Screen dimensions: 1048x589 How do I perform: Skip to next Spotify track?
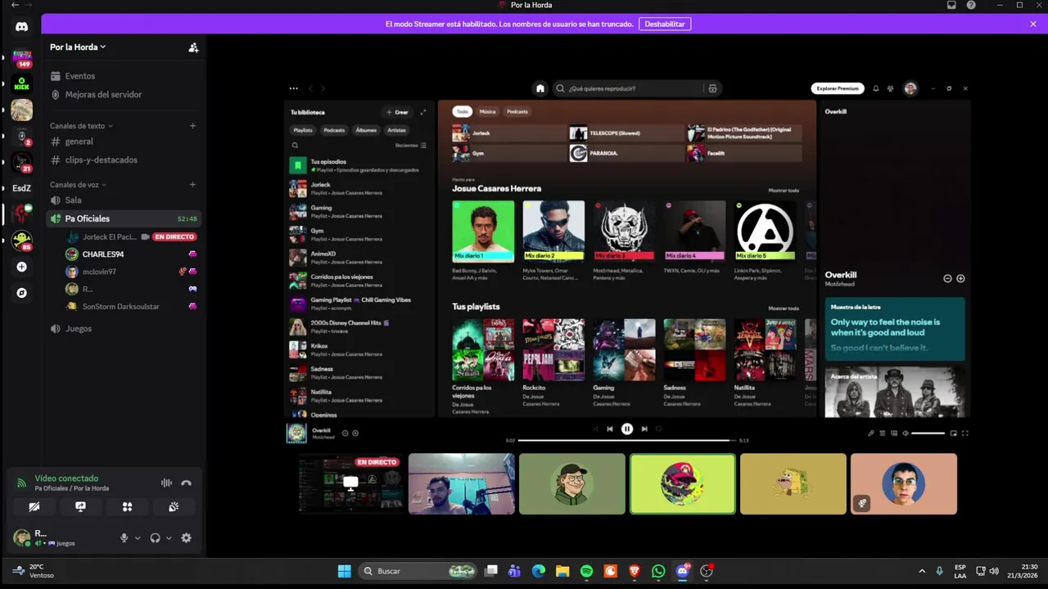(x=644, y=429)
